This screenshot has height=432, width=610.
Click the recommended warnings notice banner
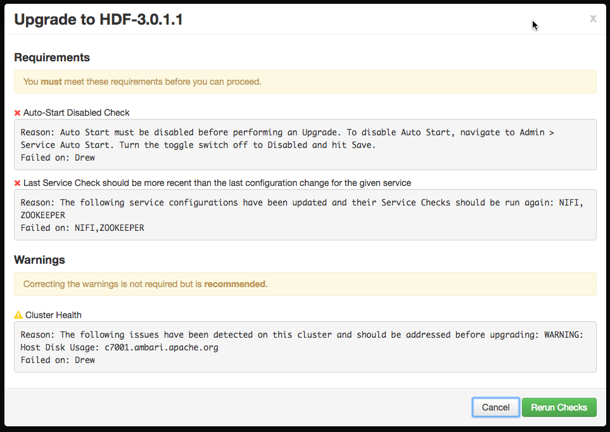[305, 284]
